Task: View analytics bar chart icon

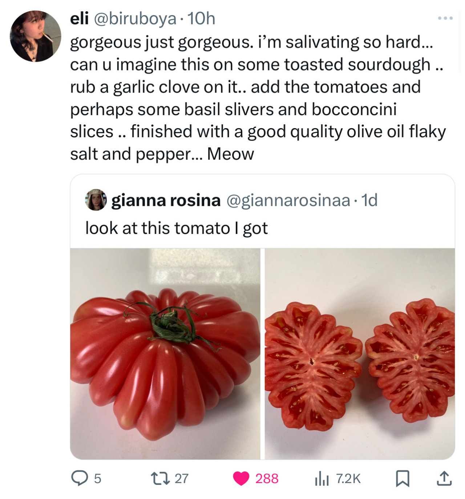Action: click(322, 478)
